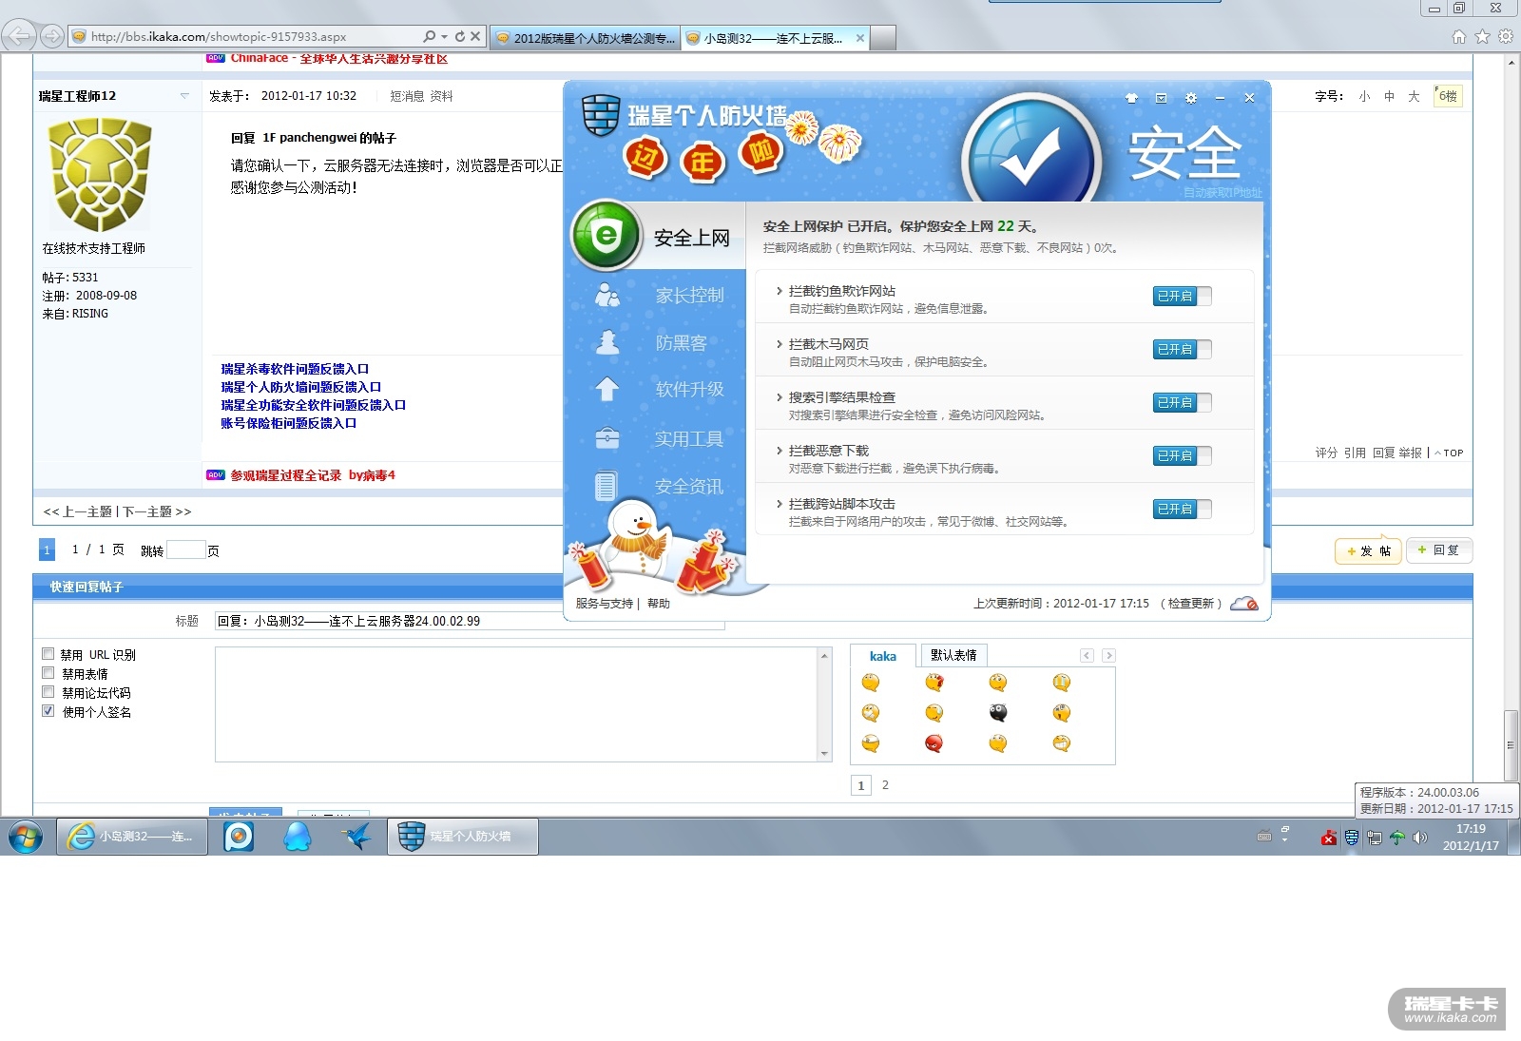The width and height of the screenshot is (1521, 1041).
Task: Uncheck the 使用个人签名 checkbox
Action: coord(48,711)
